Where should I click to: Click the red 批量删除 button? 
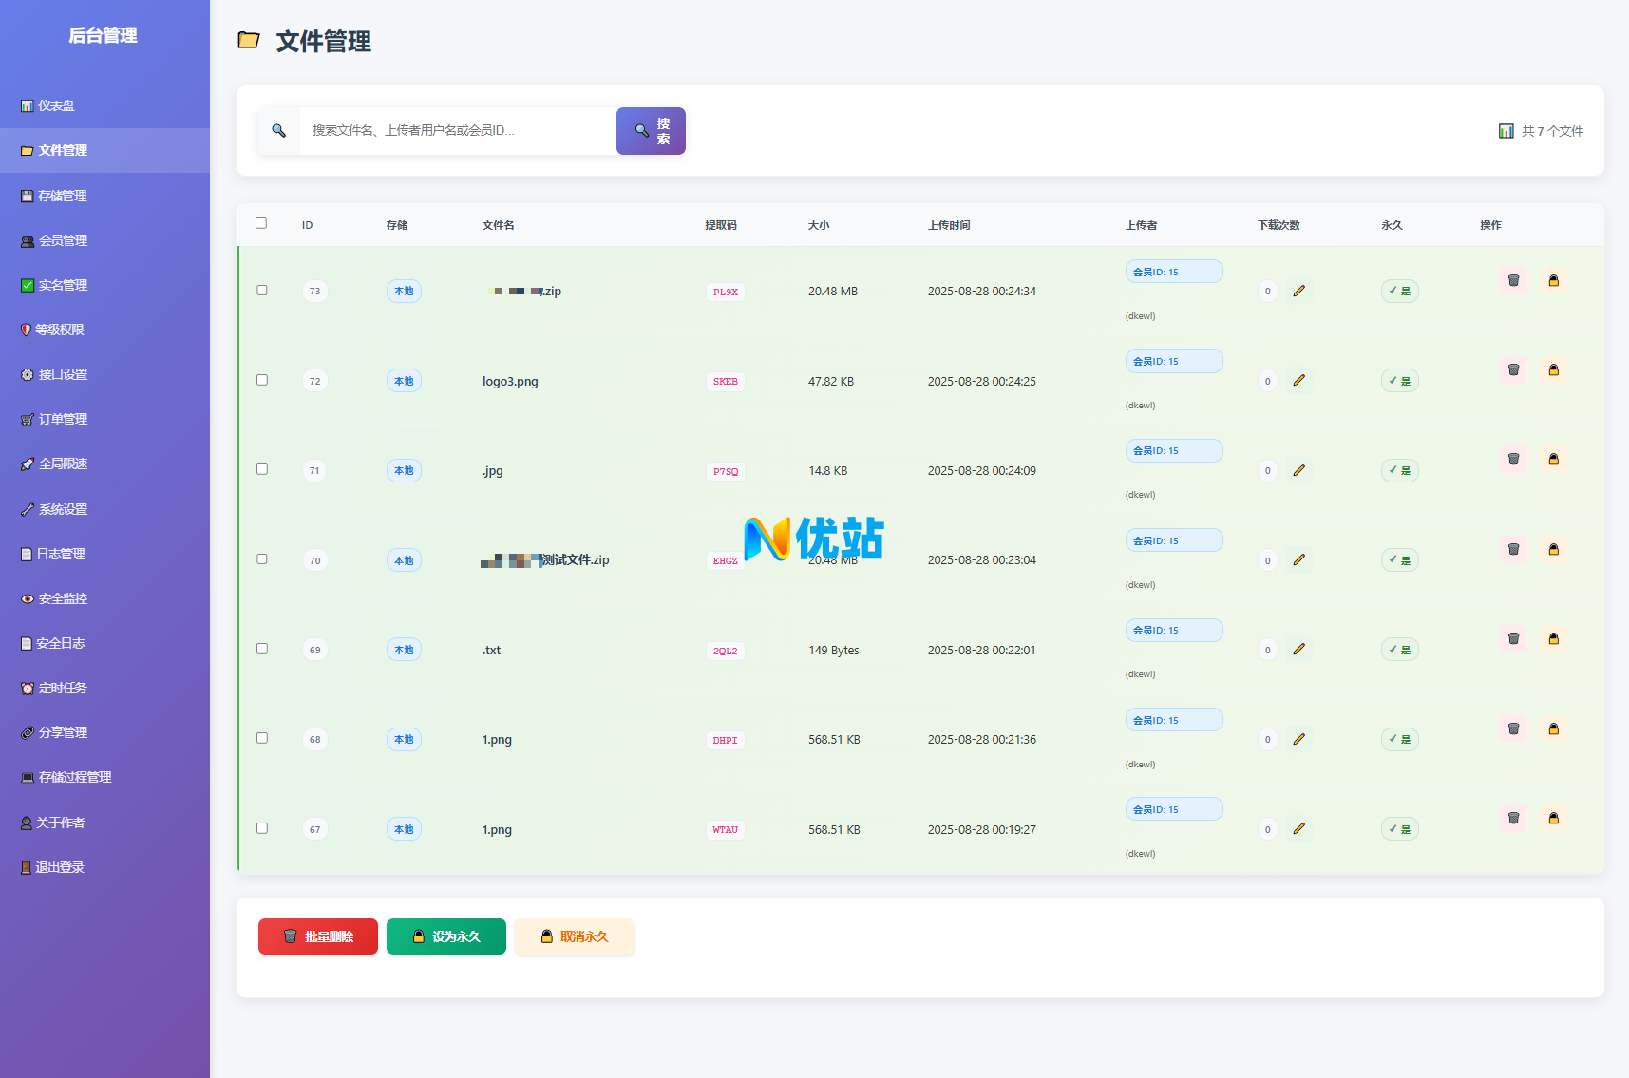click(318, 936)
